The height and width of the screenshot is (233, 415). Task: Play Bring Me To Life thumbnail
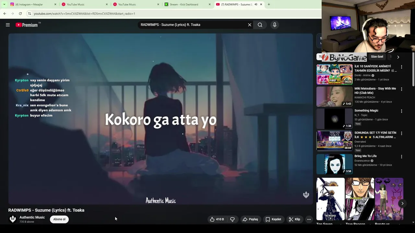[335, 164]
